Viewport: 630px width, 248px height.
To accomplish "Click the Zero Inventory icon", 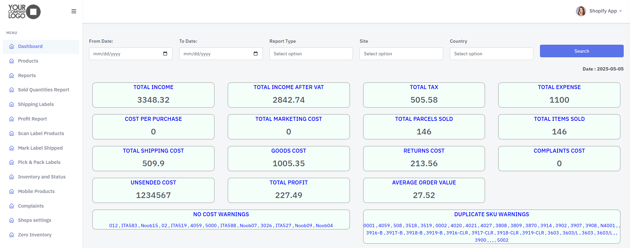I will tap(12, 235).
